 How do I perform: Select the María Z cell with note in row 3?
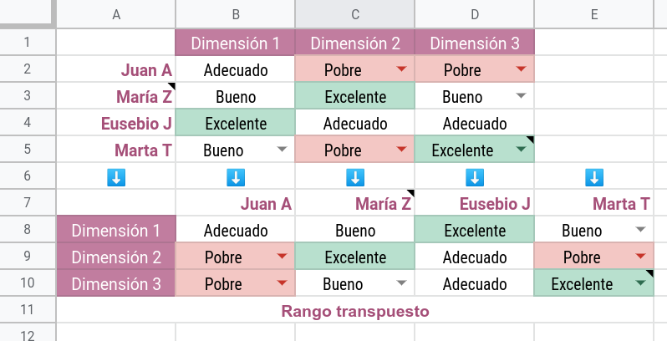(x=115, y=96)
